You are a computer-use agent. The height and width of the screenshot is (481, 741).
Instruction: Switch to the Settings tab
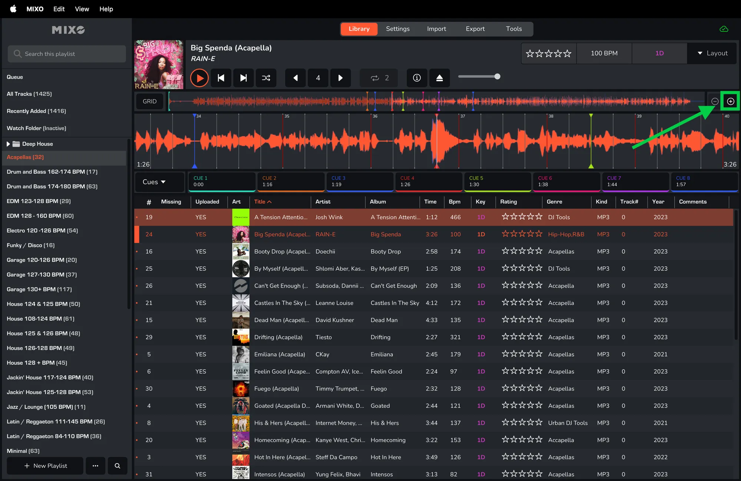398,29
